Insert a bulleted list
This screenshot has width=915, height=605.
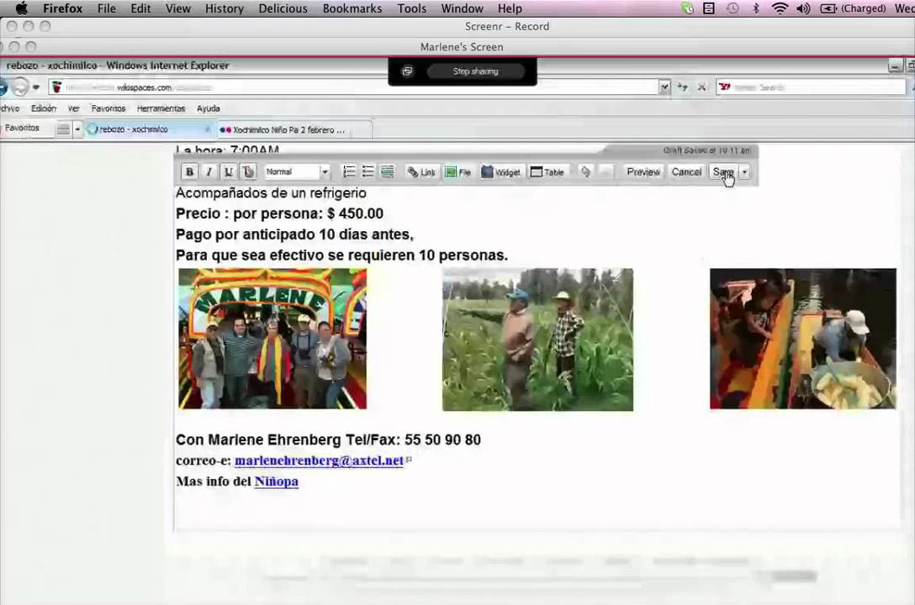(x=368, y=171)
